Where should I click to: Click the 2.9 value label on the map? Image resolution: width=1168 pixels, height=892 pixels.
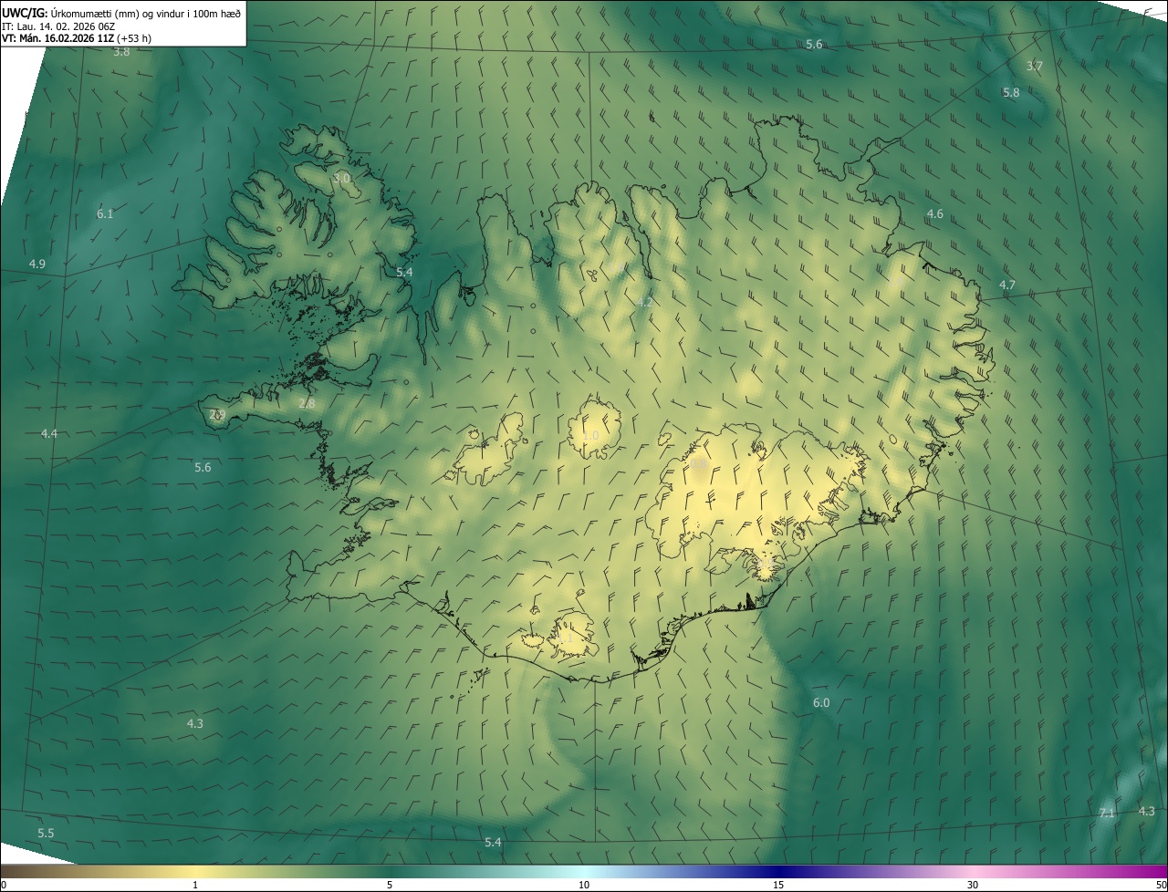tap(217, 415)
